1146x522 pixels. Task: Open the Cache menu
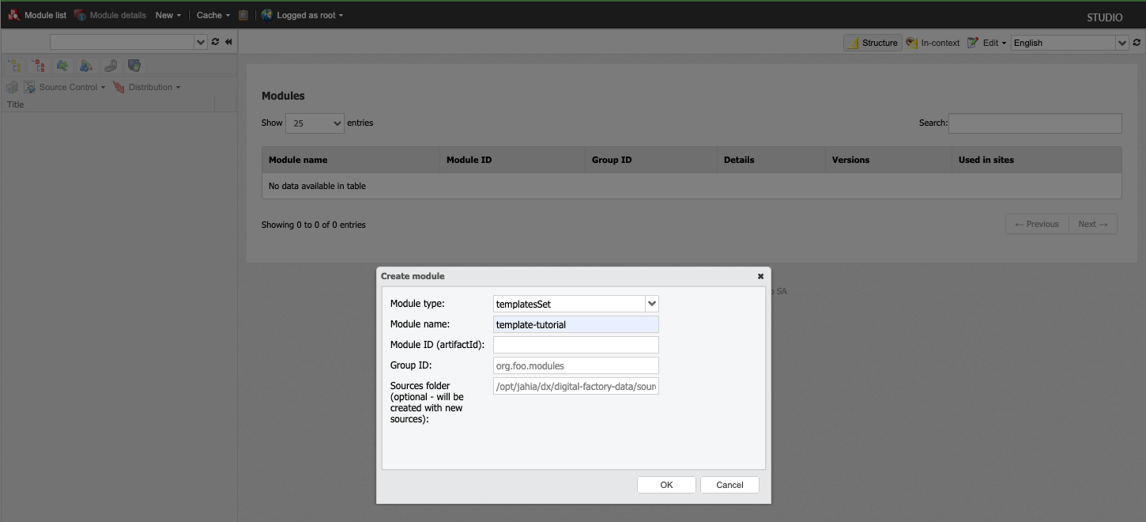pos(213,15)
